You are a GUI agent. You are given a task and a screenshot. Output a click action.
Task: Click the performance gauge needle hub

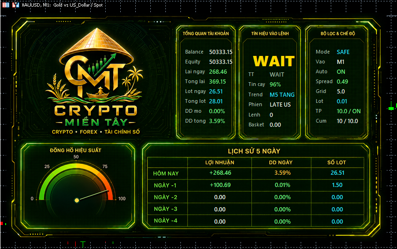(x=77, y=200)
